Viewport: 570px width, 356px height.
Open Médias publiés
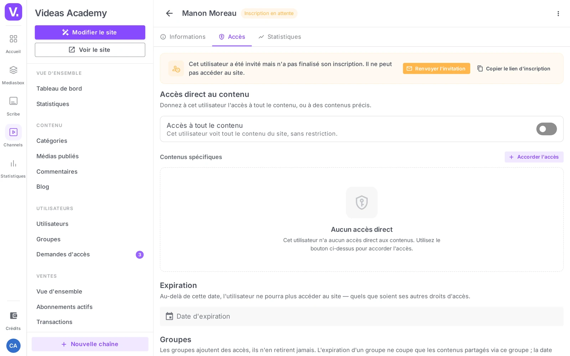click(x=57, y=156)
